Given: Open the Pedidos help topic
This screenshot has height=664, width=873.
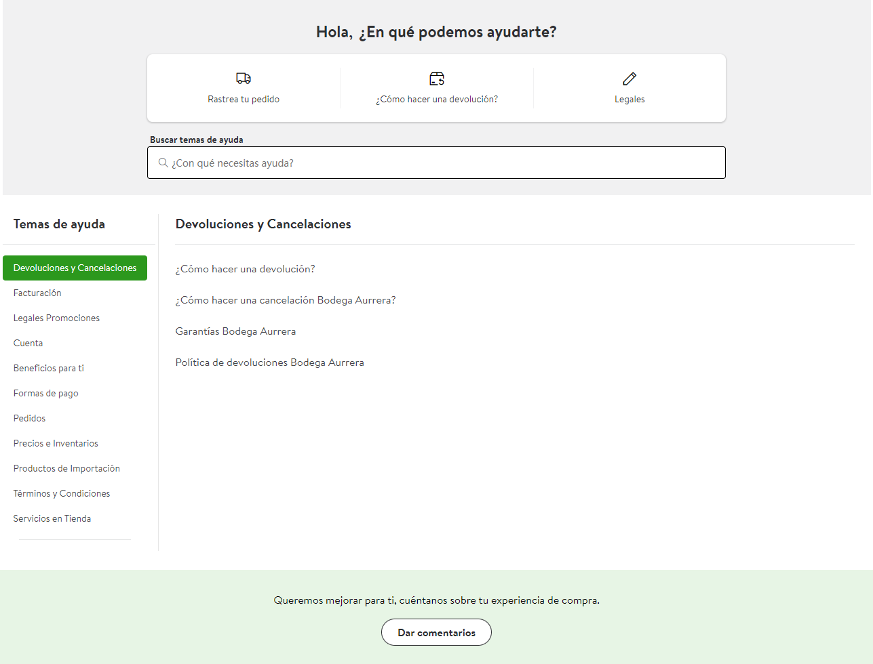Looking at the screenshot, I should click(29, 418).
